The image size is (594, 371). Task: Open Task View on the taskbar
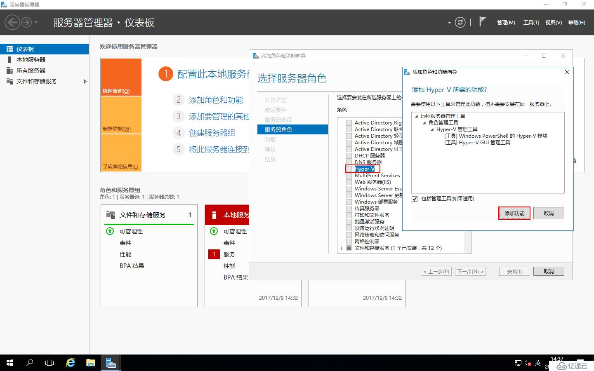[x=49, y=363]
